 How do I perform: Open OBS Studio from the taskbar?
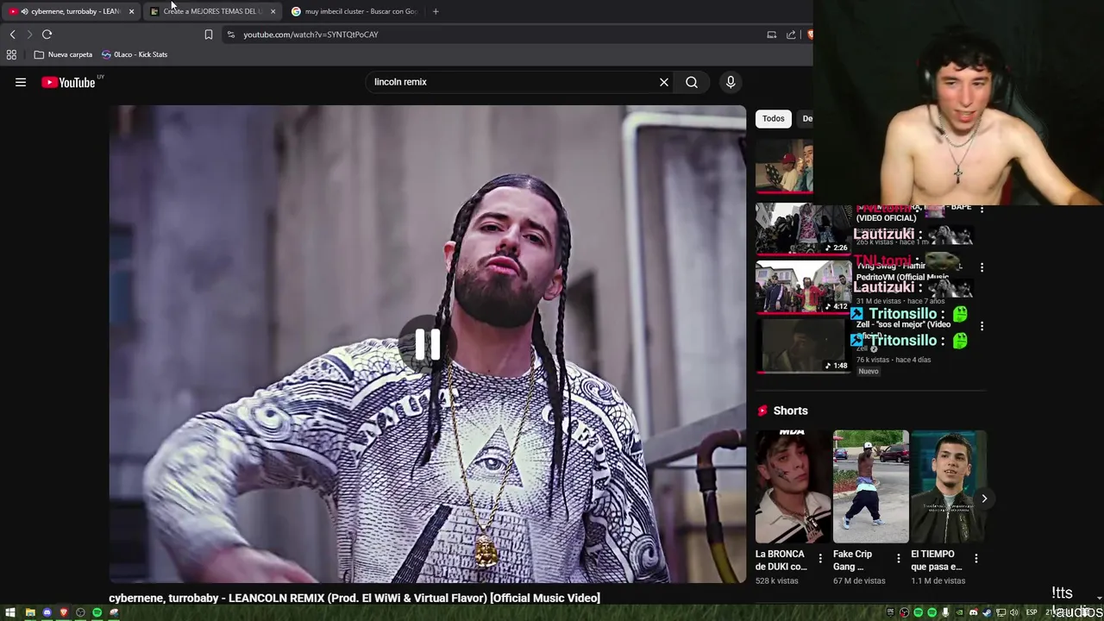click(x=80, y=612)
